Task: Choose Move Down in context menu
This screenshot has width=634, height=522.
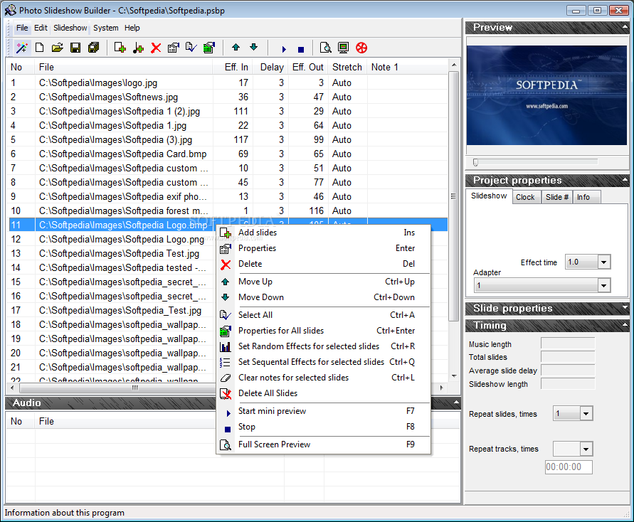Action: (323, 297)
